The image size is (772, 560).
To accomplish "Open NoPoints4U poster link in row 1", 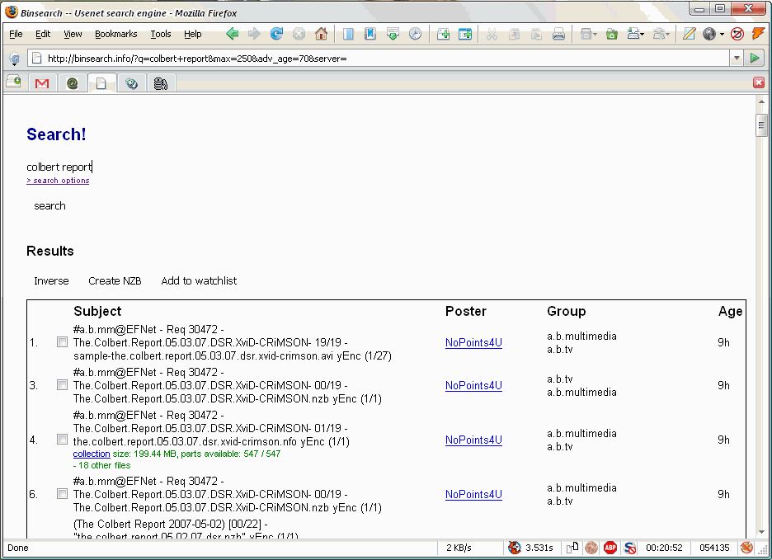I will 473,343.
